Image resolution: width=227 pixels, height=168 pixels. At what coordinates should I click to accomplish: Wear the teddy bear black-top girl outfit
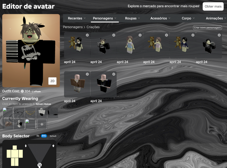[77, 45]
